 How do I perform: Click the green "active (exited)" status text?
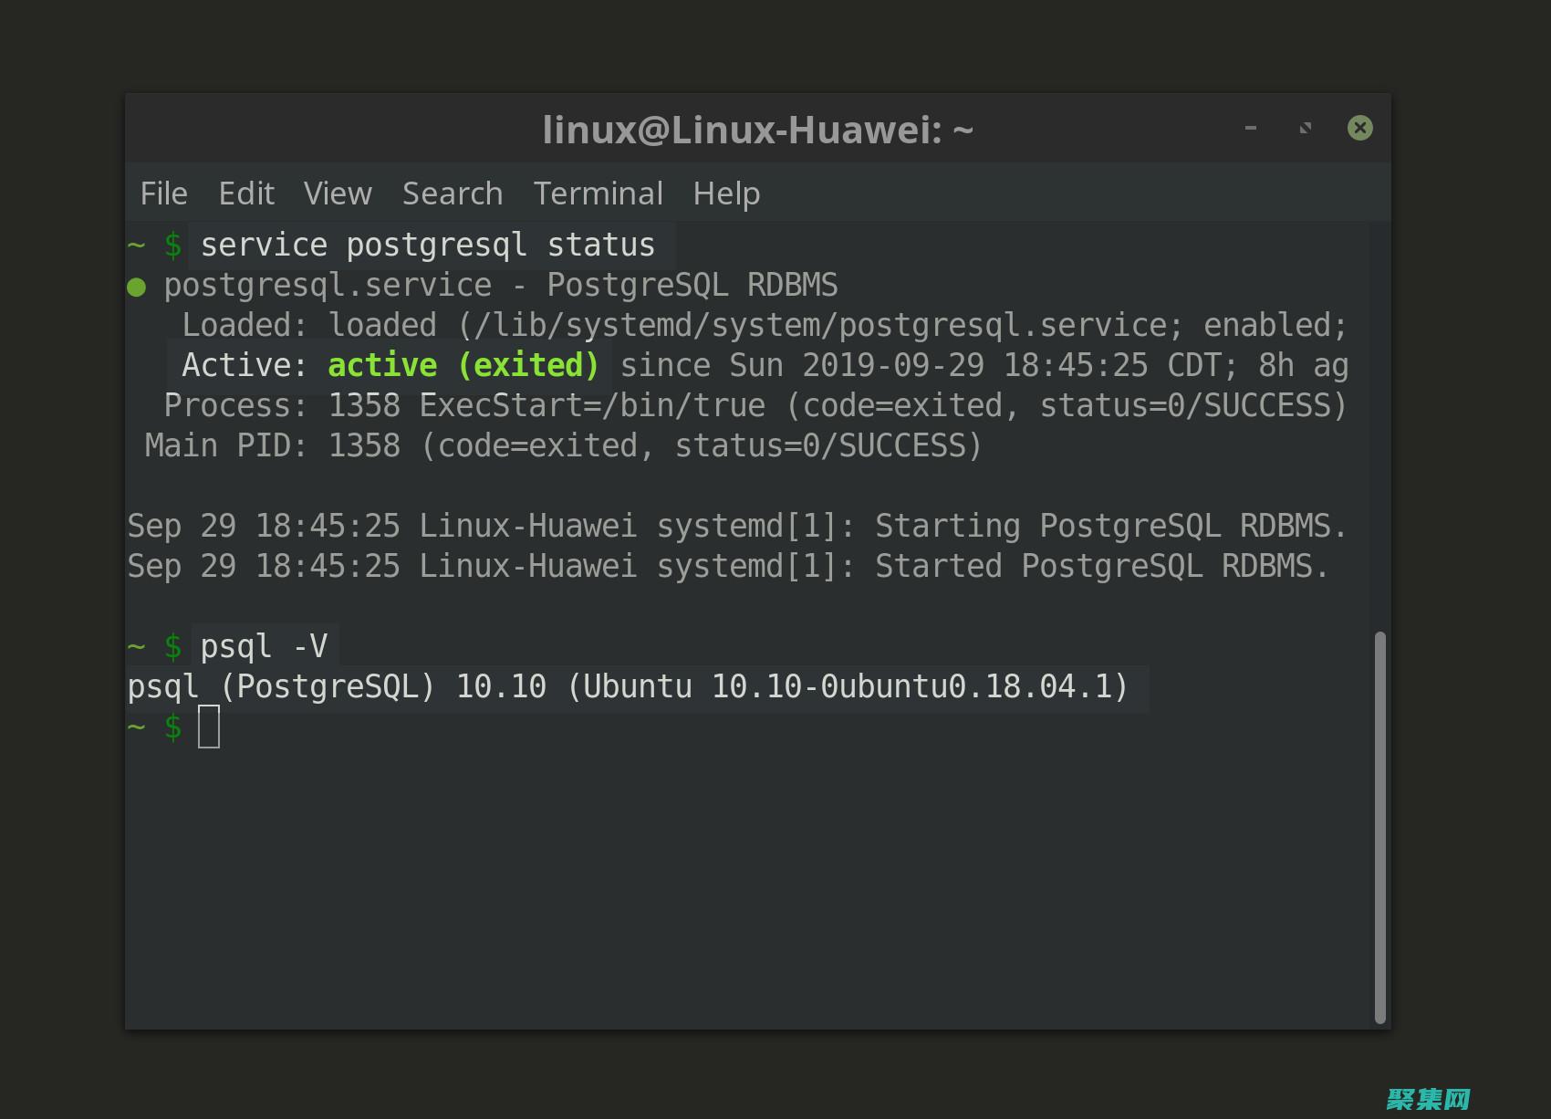coord(463,365)
